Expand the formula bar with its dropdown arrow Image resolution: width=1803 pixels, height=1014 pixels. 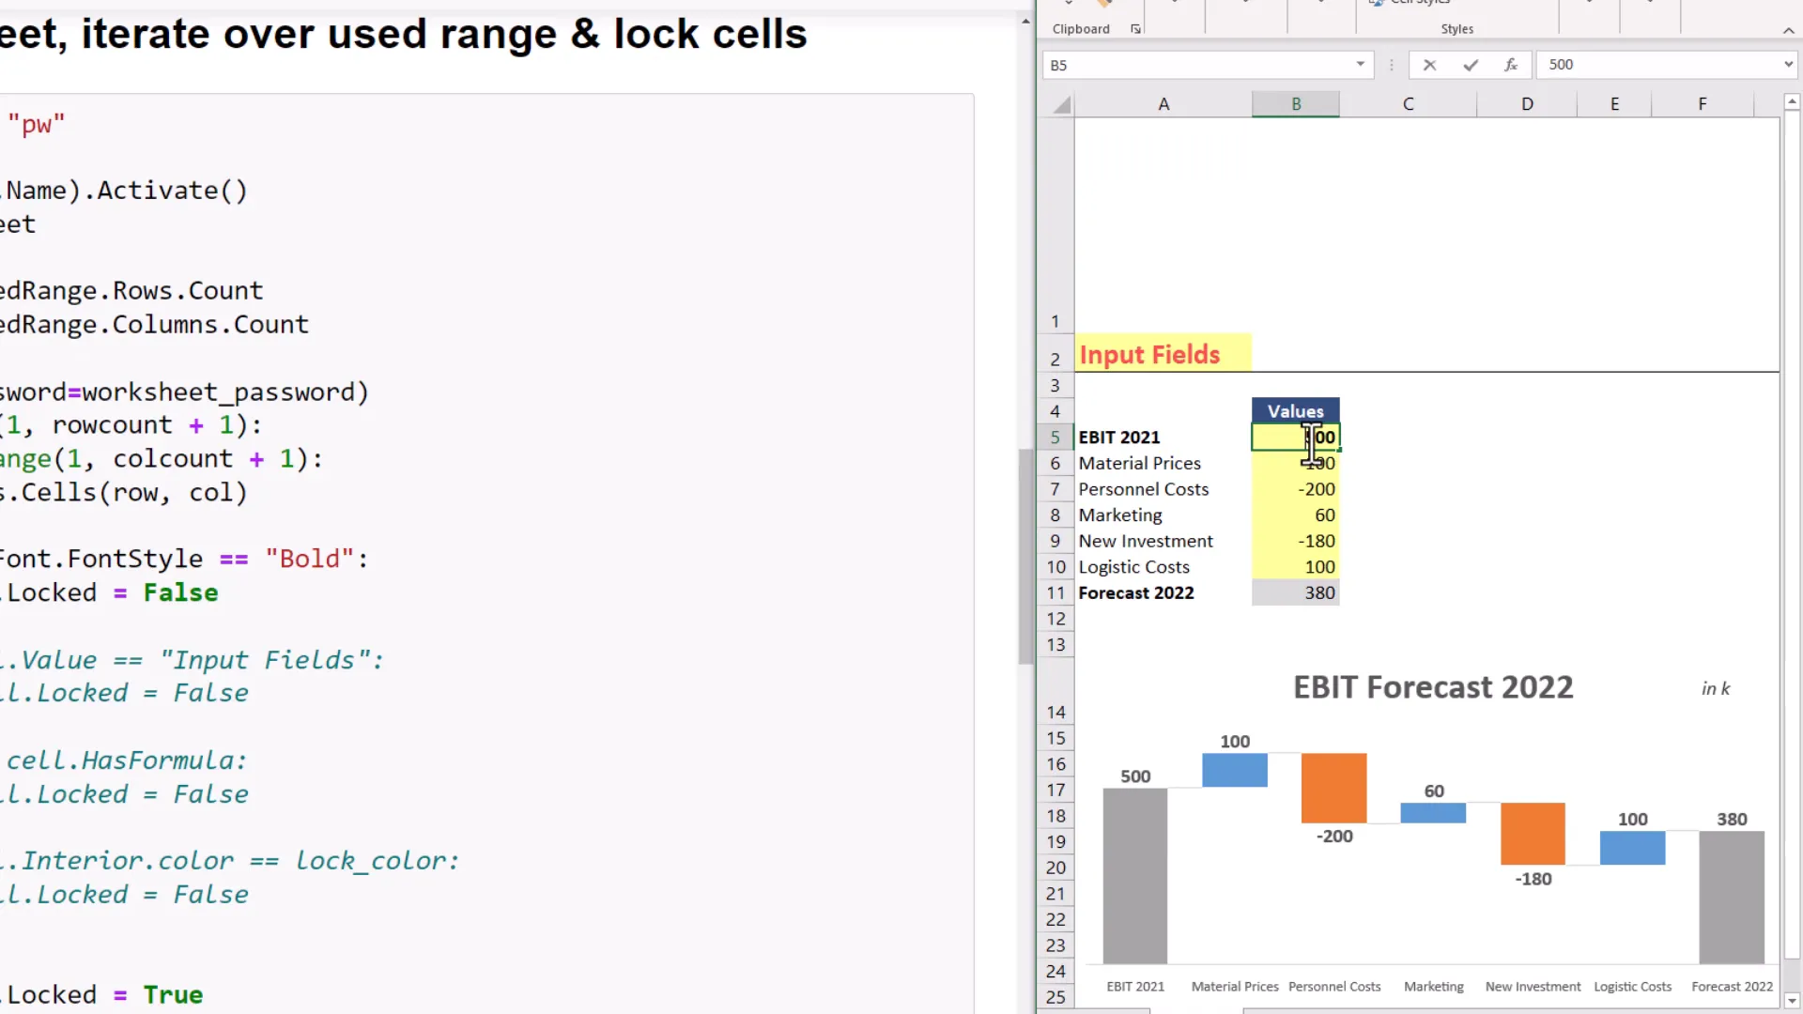[x=1788, y=65]
